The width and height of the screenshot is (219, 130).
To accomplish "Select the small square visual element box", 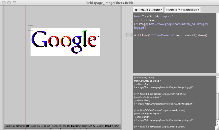I will click(31, 28).
